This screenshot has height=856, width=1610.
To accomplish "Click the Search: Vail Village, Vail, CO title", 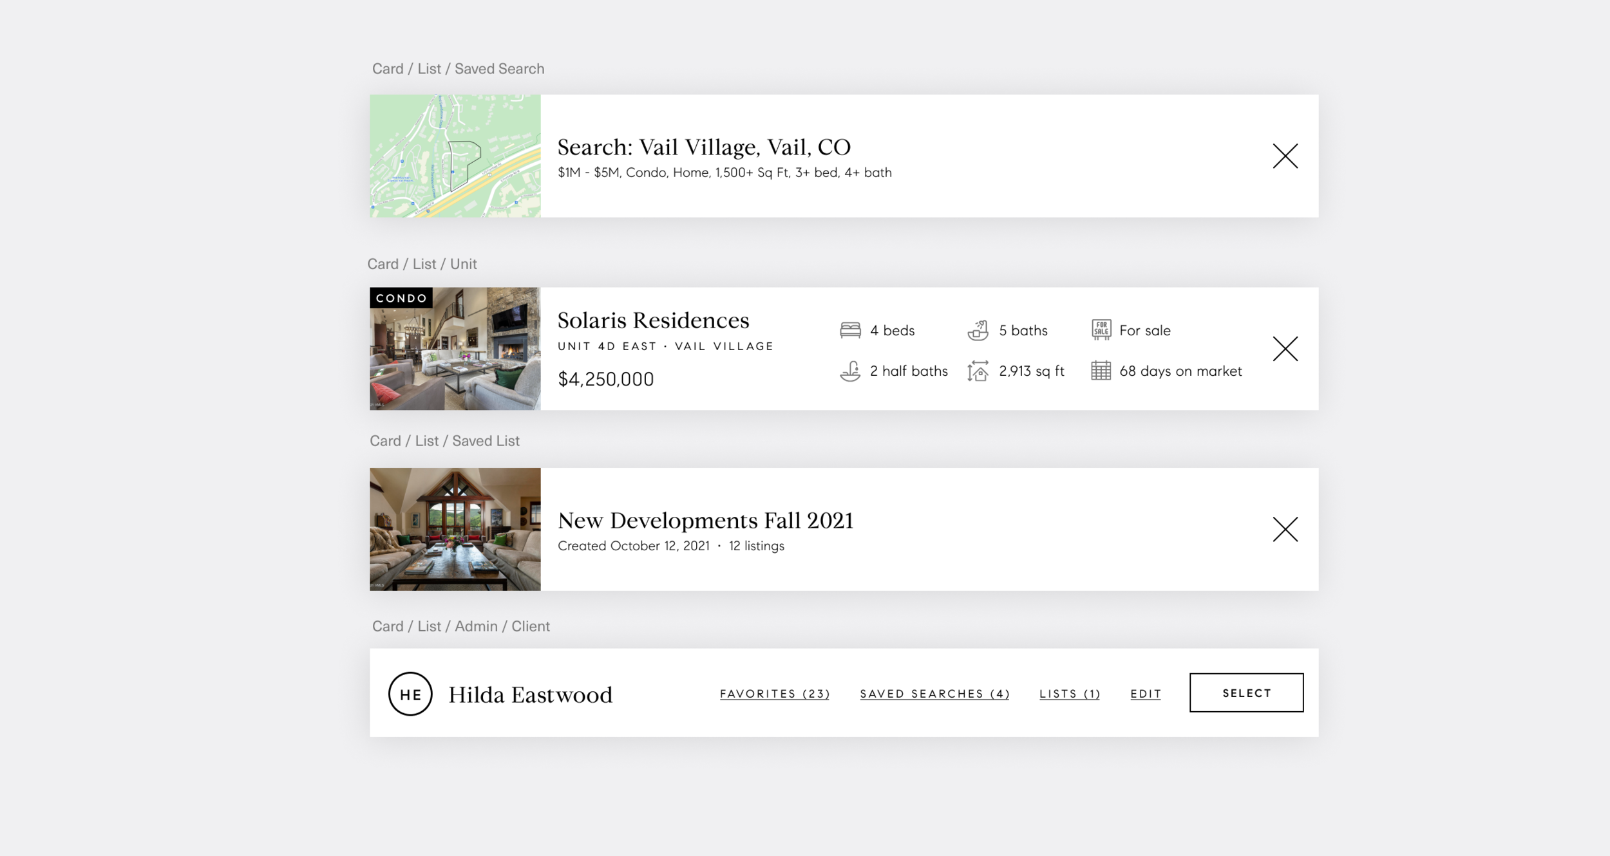I will point(704,147).
